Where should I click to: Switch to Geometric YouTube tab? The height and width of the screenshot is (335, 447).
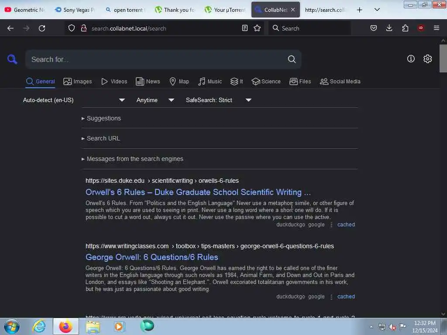[24, 10]
